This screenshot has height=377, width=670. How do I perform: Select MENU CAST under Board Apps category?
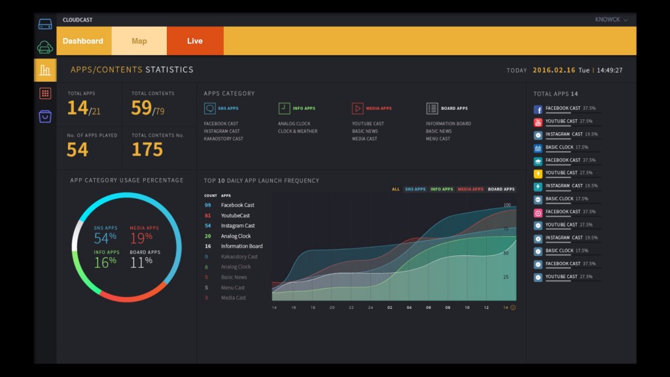click(x=438, y=139)
